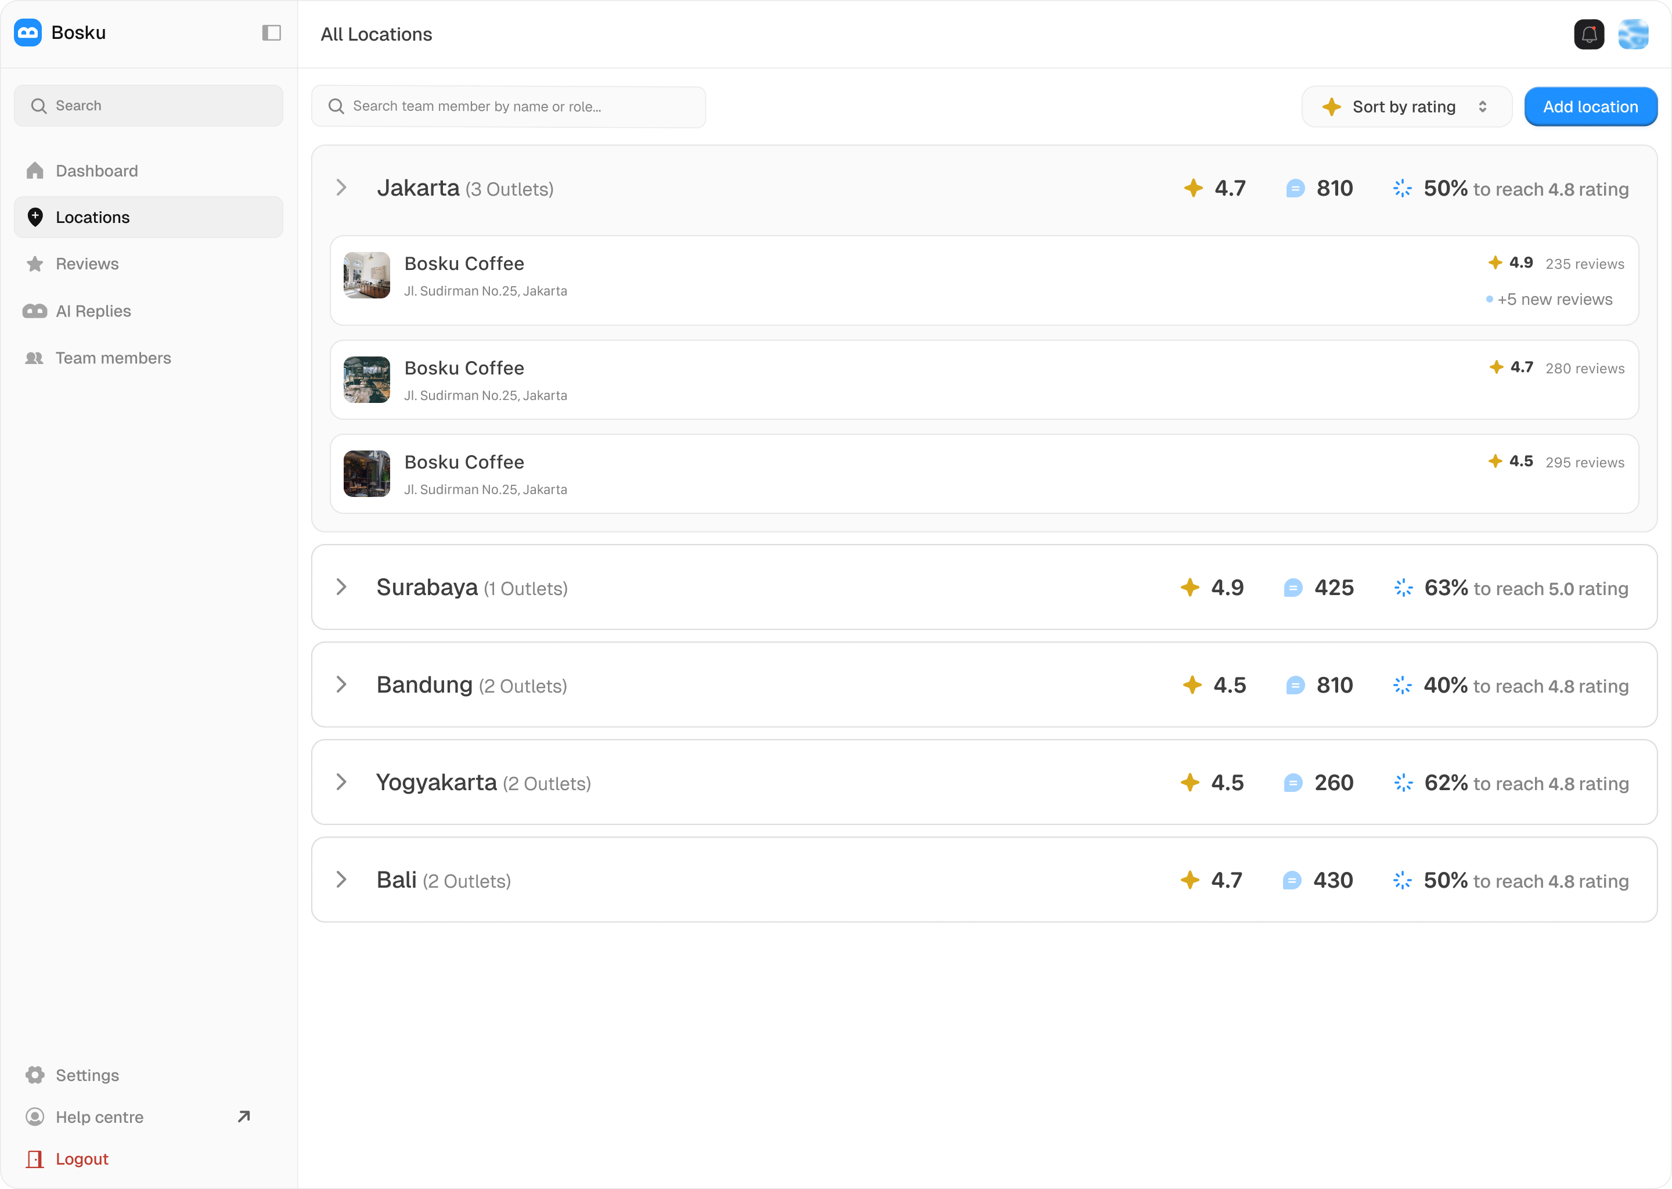Click the new reviews indicator dot

tap(1489, 300)
